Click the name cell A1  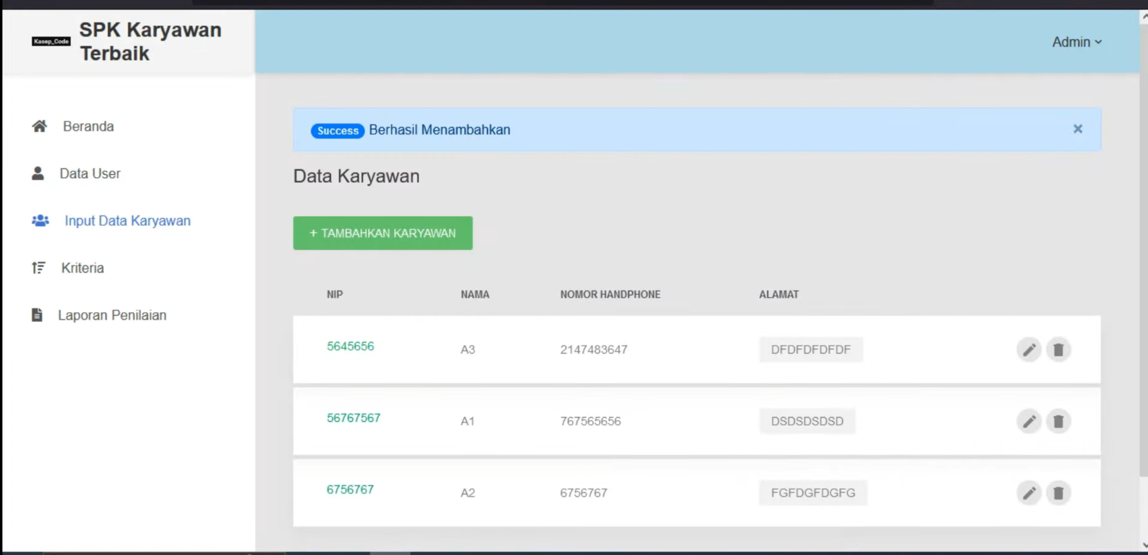click(x=468, y=421)
